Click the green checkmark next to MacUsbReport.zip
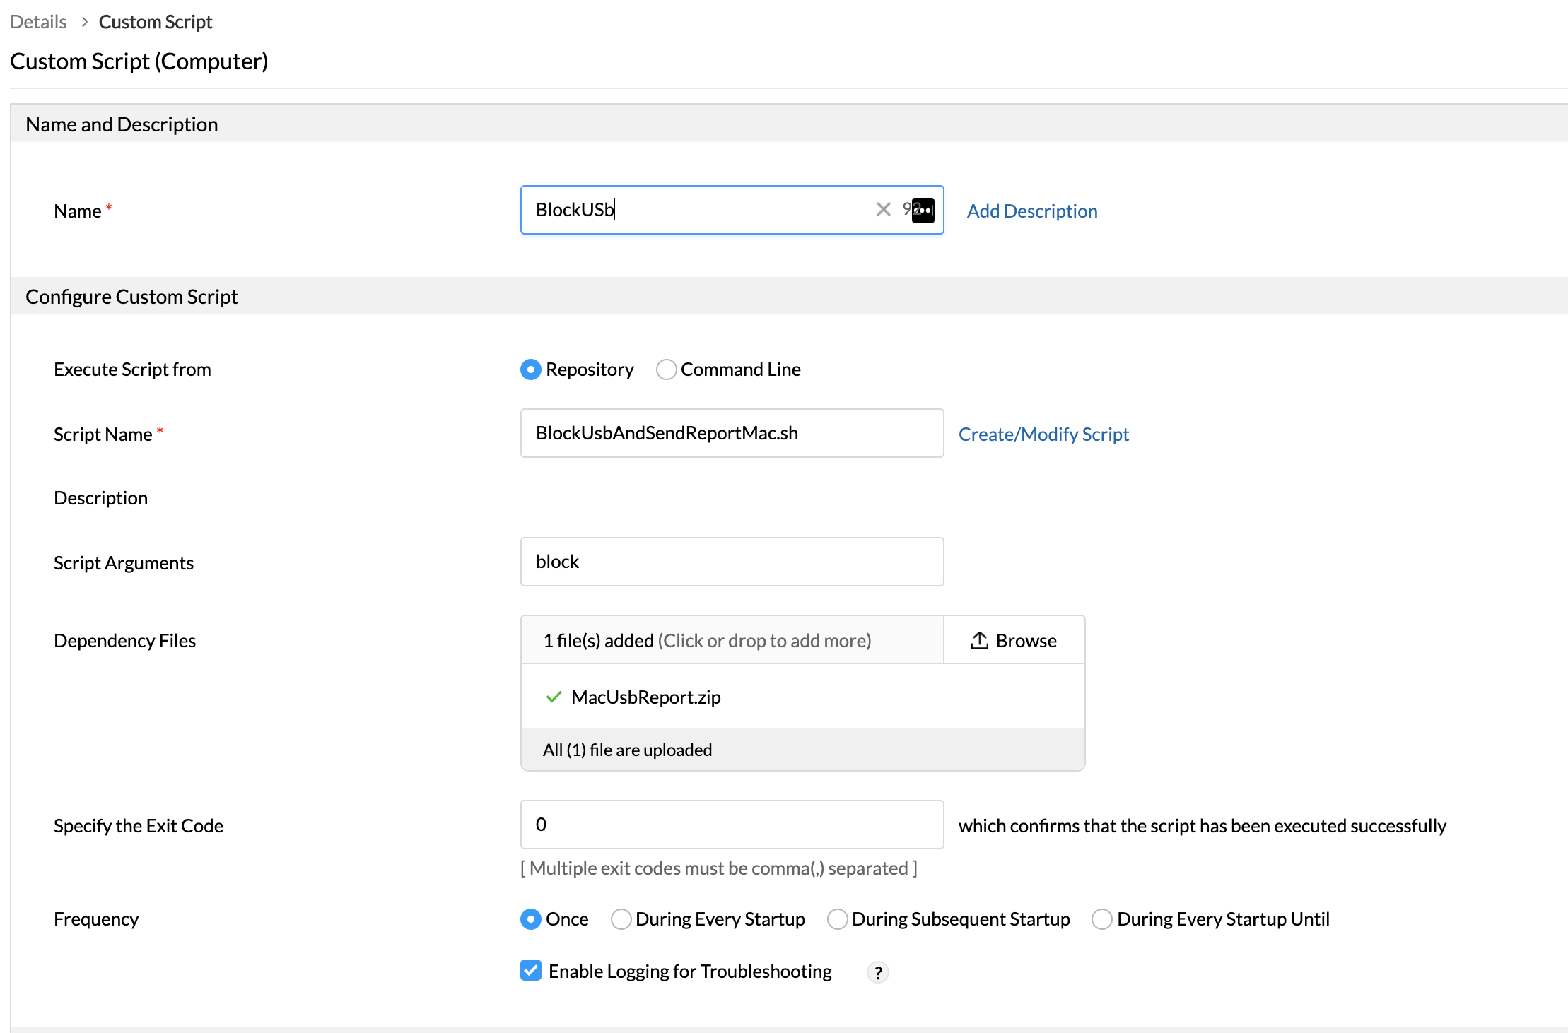This screenshot has width=1568, height=1033. click(554, 697)
